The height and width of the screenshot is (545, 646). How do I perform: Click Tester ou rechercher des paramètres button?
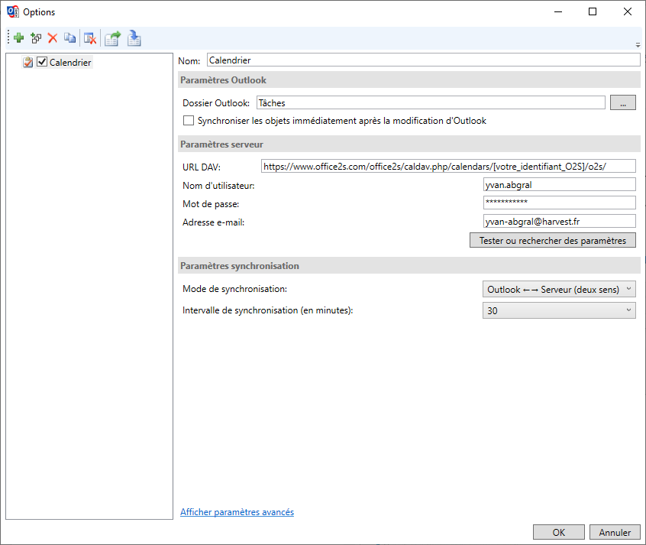tap(552, 241)
